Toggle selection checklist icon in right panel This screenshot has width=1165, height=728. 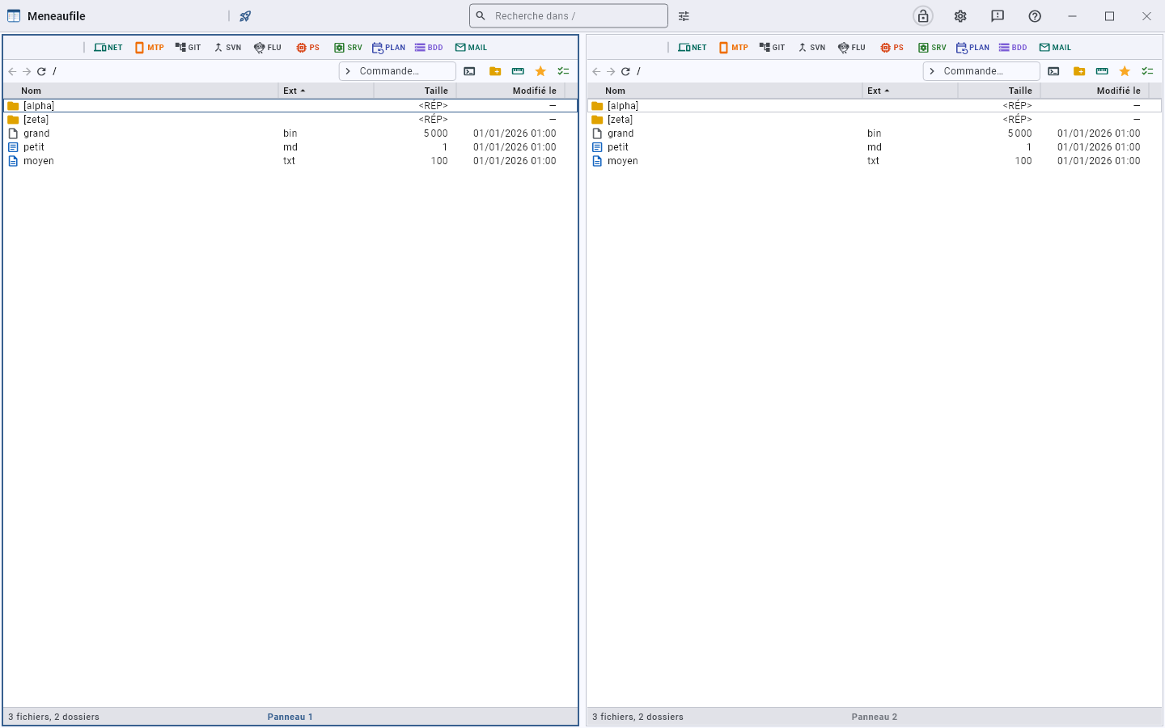pos(1147,71)
